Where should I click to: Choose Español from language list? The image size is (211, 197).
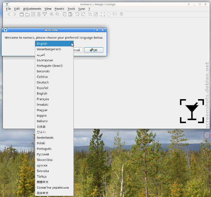[54, 88]
